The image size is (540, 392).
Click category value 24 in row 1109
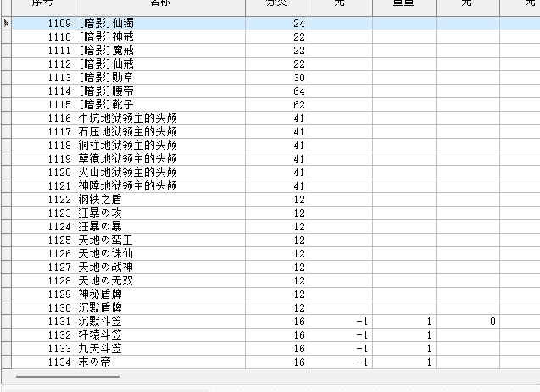tap(277, 24)
